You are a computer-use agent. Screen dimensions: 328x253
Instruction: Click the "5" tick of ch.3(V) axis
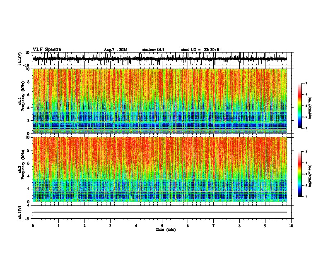coord(29,205)
